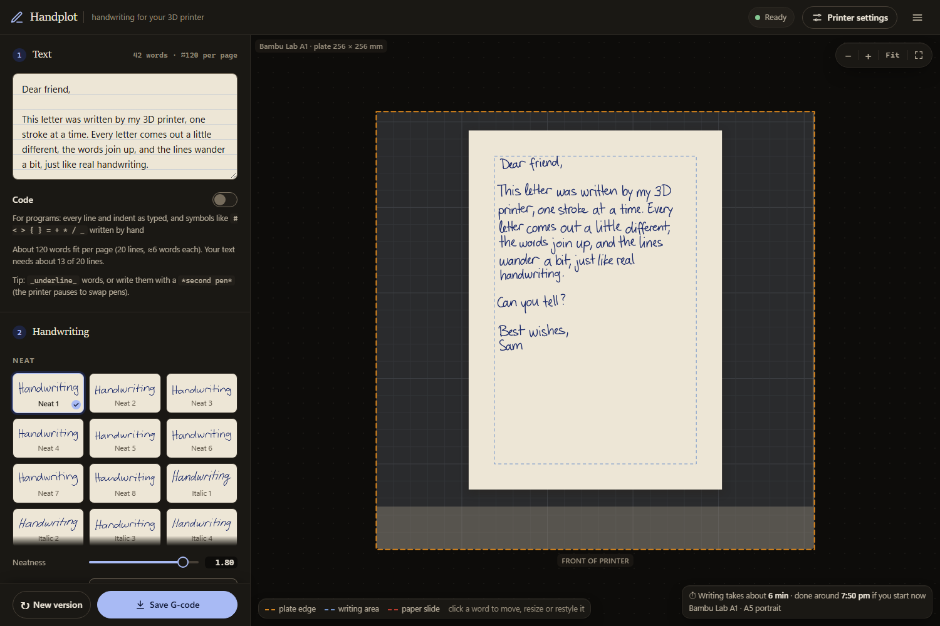Click Save G-code button
Image resolution: width=940 pixels, height=626 pixels.
(x=167, y=605)
